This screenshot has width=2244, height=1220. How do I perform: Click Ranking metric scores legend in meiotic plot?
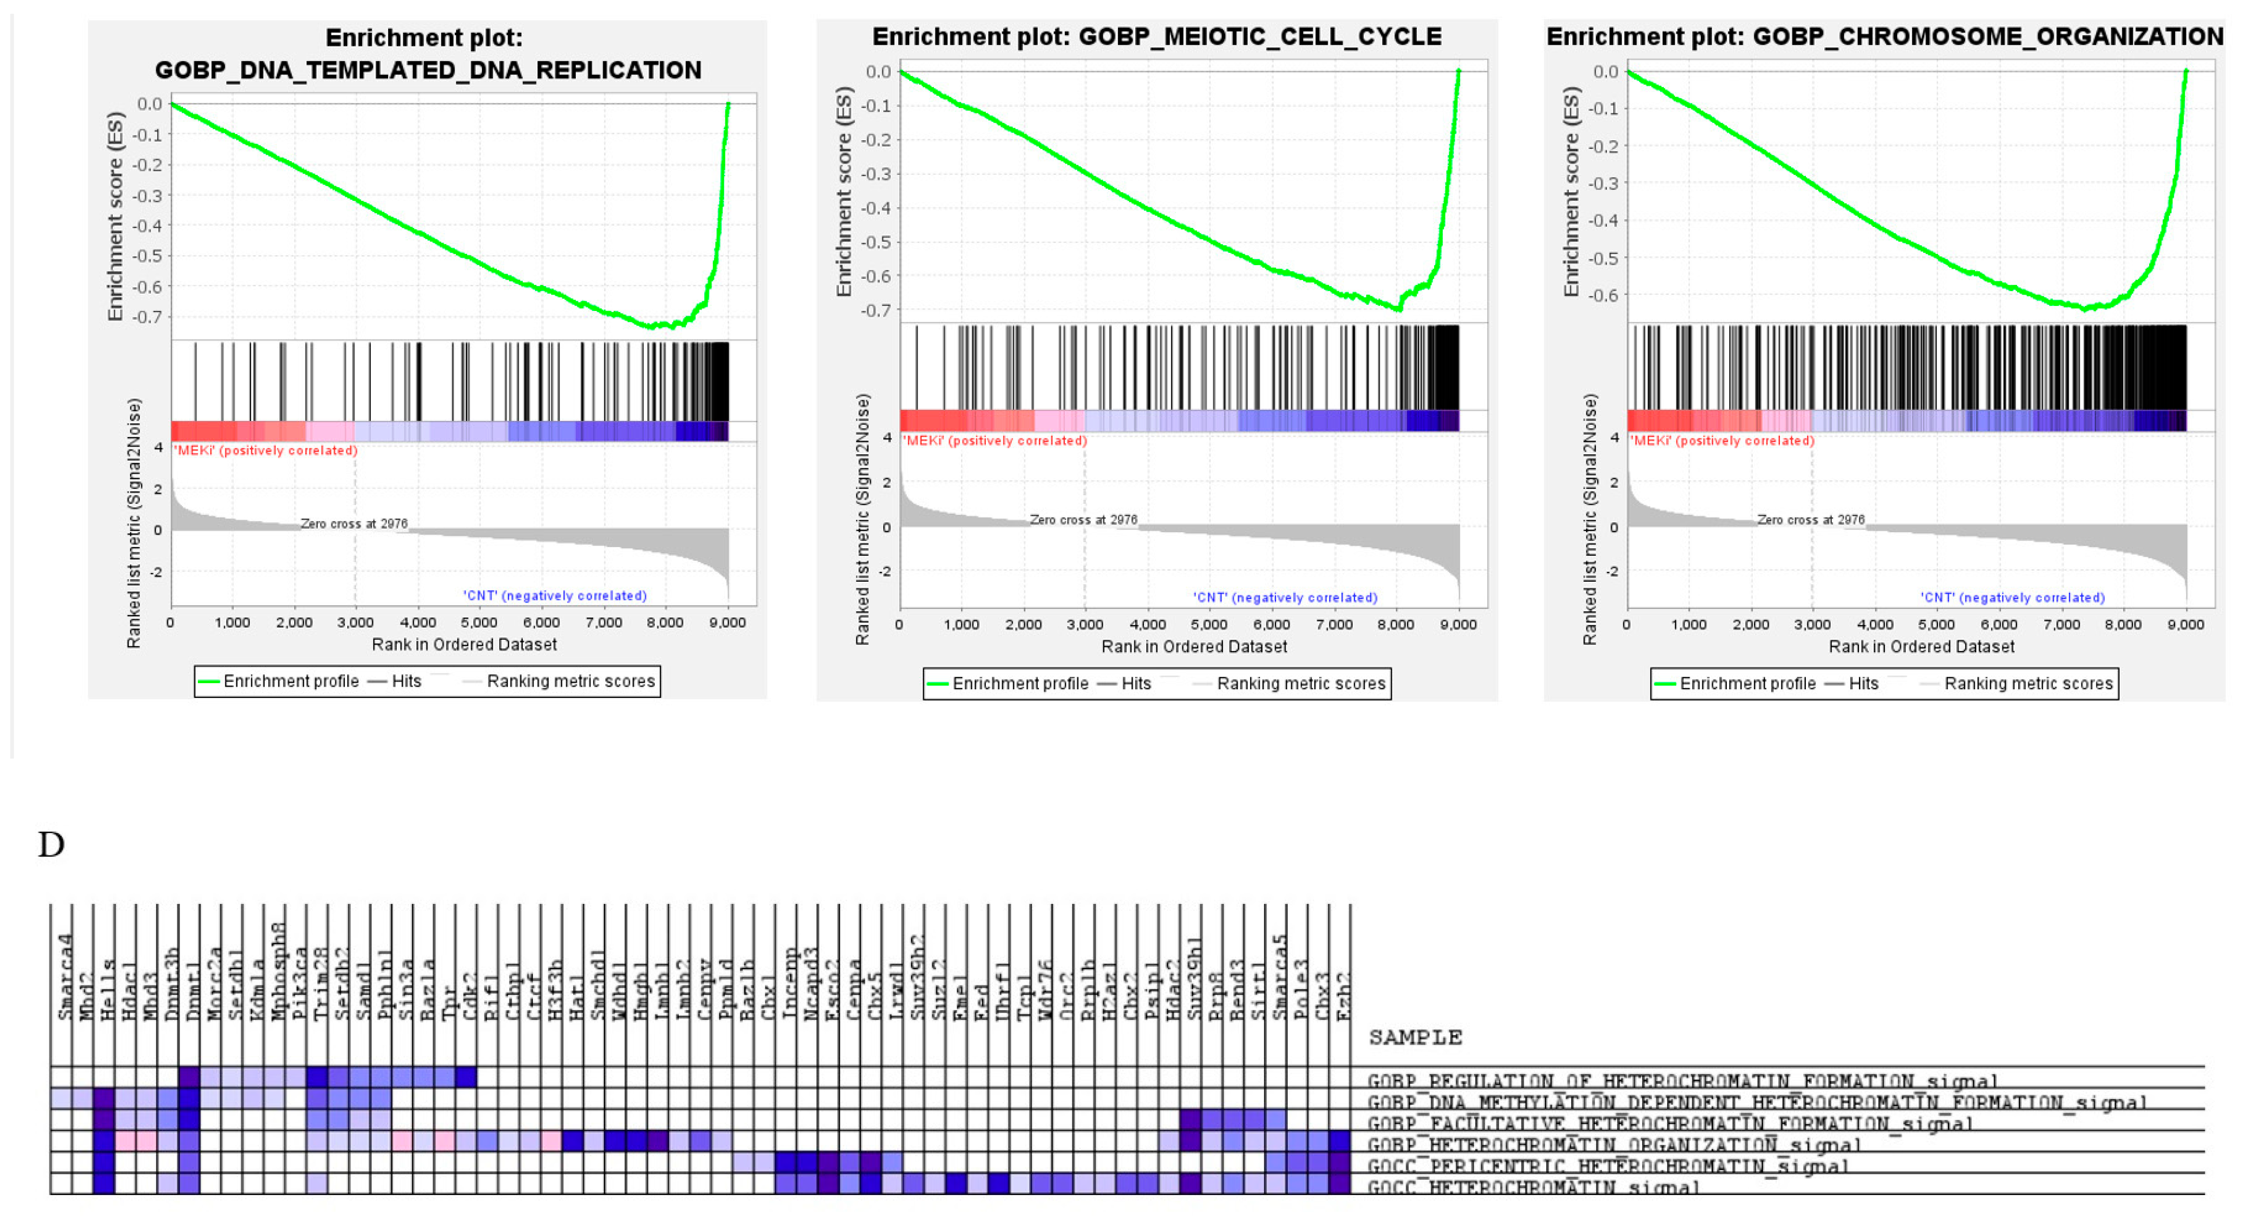point(1300,684)
